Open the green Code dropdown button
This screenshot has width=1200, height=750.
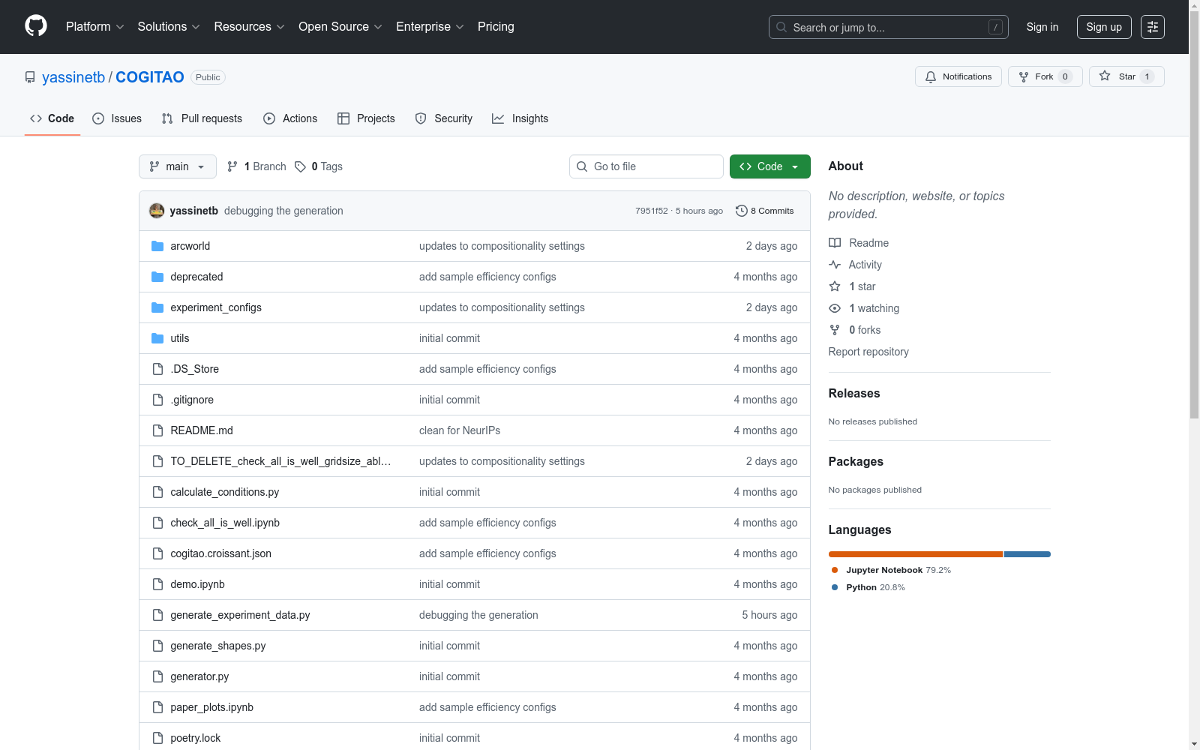[770, 166]
